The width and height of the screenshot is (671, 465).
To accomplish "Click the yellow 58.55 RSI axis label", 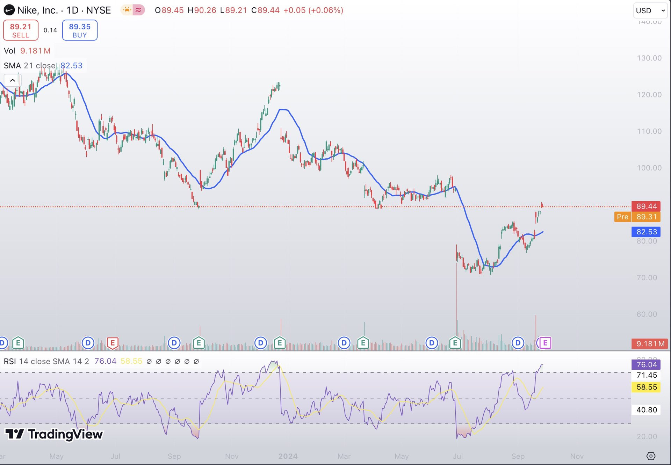I will point(646,387).
